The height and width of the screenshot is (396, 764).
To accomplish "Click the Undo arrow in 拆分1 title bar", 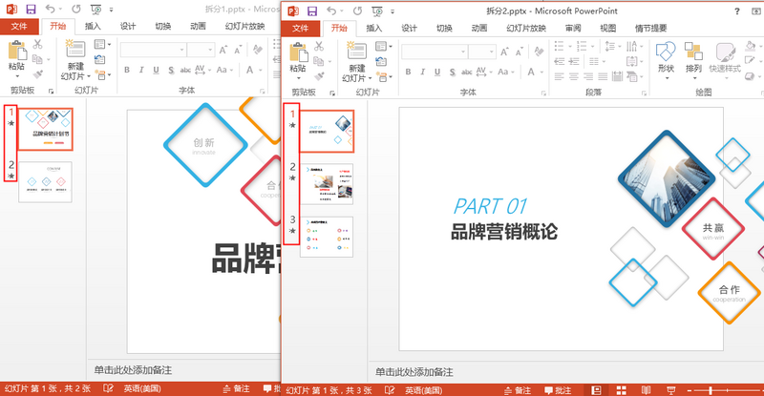I will [51, 9].
